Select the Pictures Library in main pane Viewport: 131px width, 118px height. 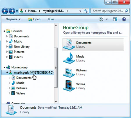click(93, 72)
